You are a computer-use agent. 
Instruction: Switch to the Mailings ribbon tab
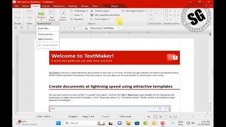click(73, 6)
